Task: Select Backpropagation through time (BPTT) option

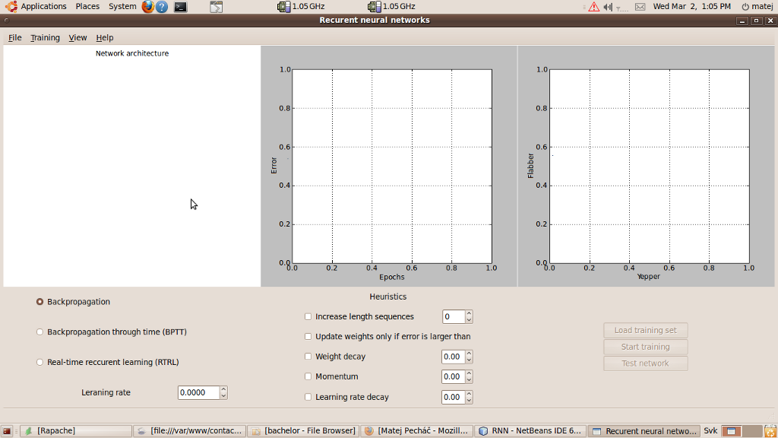Action: click(x=40, y=332)
